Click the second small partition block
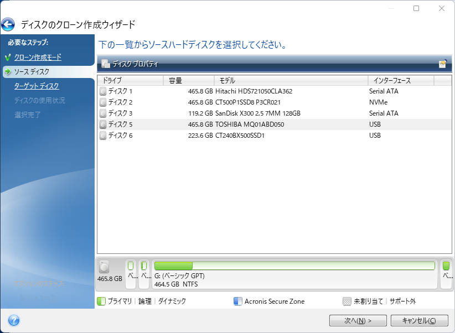455x333 pixels. 144,274
